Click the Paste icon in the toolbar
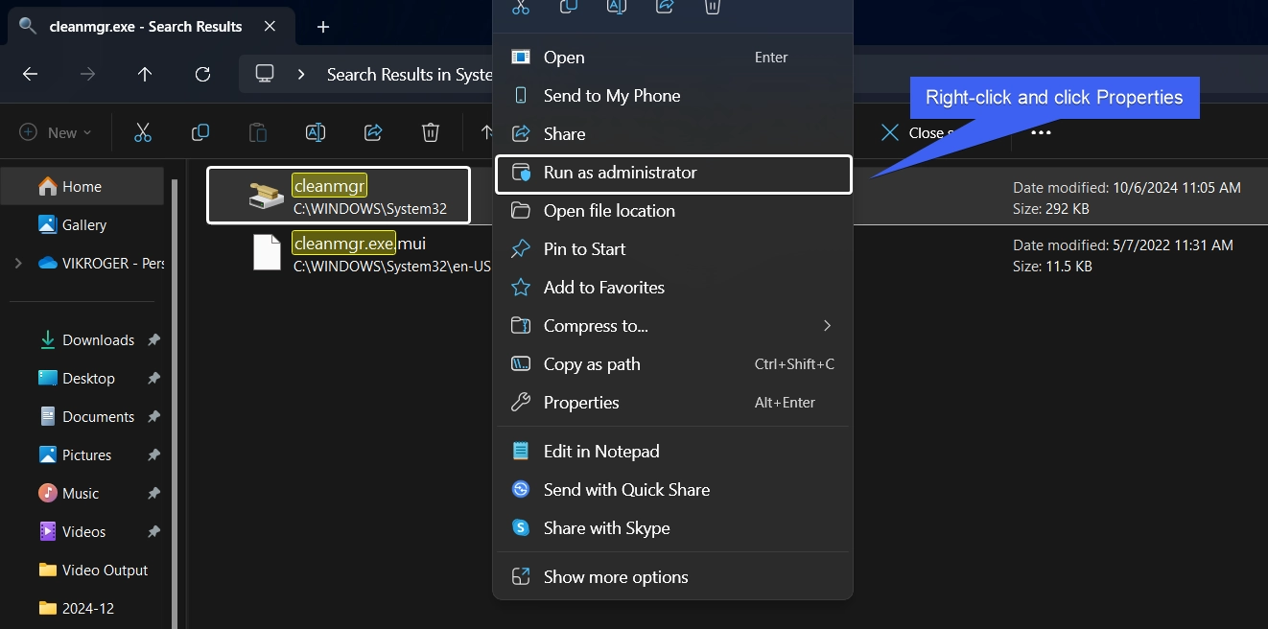Viewport: 1268px width, 629px height. click(x=258, y=132)
